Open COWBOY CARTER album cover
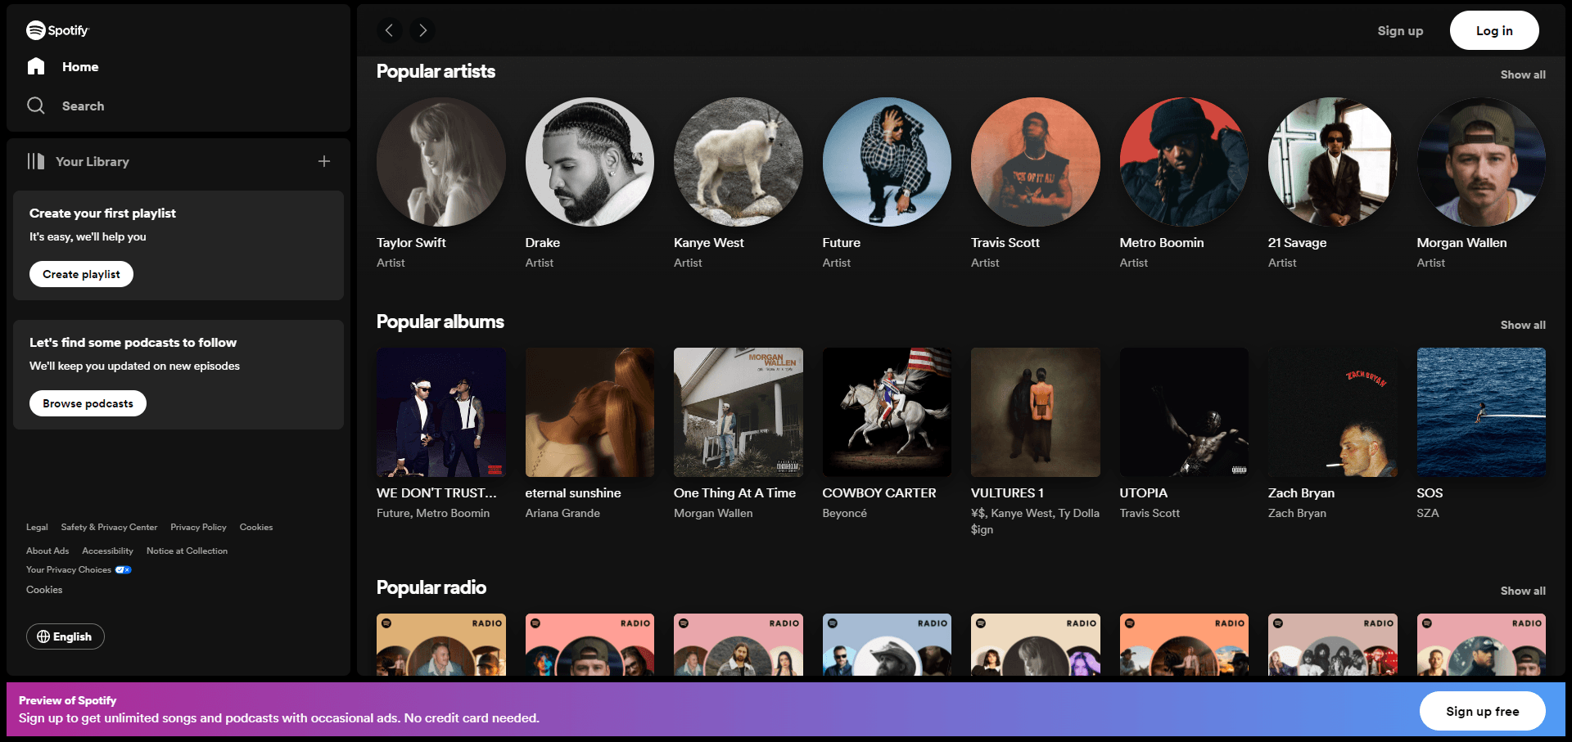The height and width of the screenshot is (742, 1572). (887, 412)
